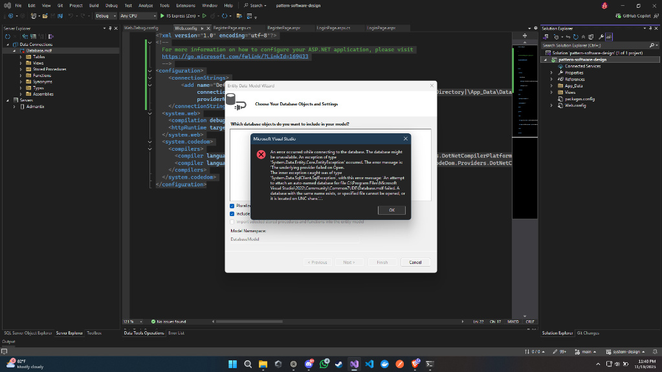
Task: Click the Model Namespace field
Action: click(294, 239)
